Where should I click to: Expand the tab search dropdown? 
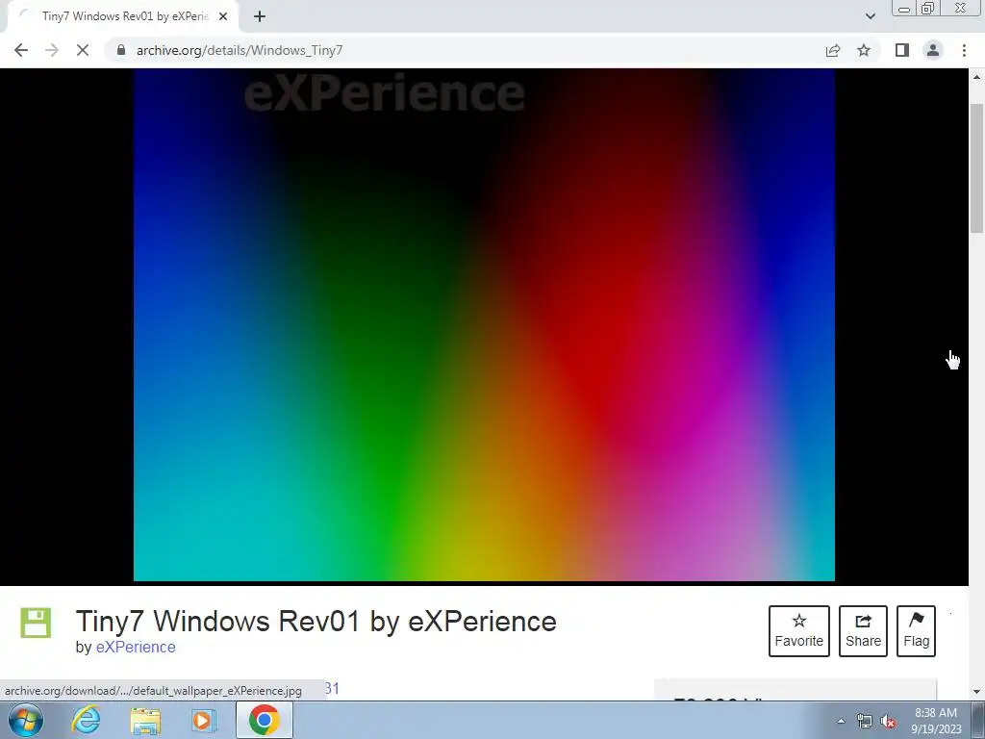pyautogui.click(x=870, y=16)
